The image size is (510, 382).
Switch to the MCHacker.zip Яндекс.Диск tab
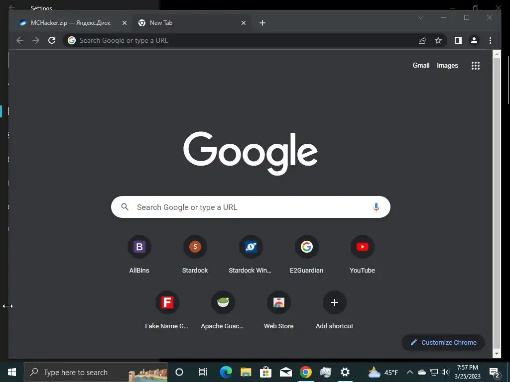(x=71, y=23)
